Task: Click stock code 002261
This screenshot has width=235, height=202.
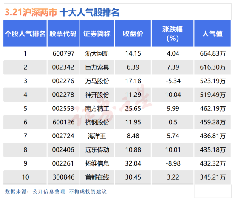Action: coord(63,163)
